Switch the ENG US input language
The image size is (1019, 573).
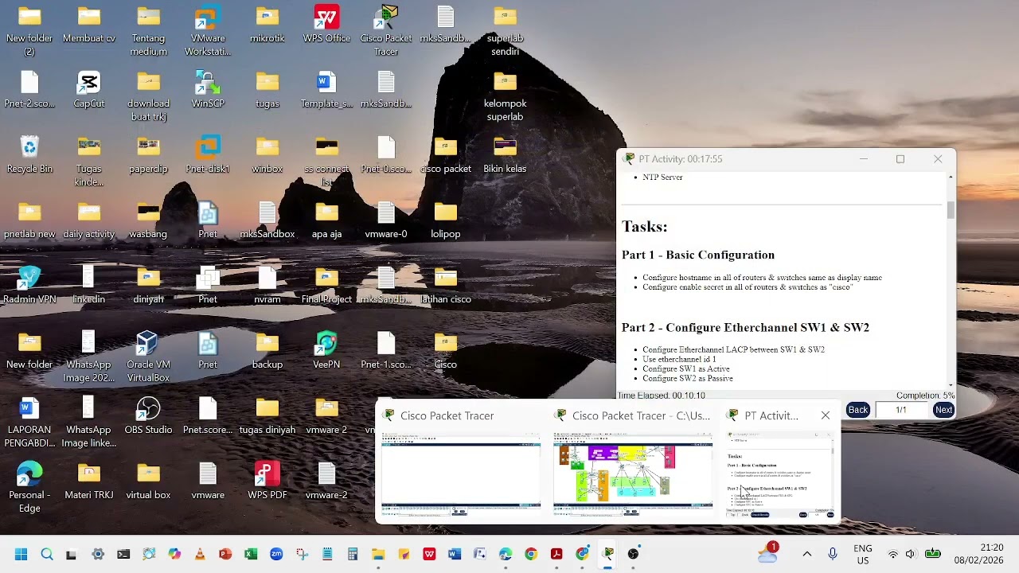pyautogui.click(x=862, y=554)
